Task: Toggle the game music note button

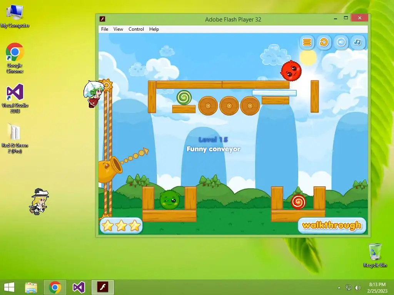Action: tap(358, 42)
